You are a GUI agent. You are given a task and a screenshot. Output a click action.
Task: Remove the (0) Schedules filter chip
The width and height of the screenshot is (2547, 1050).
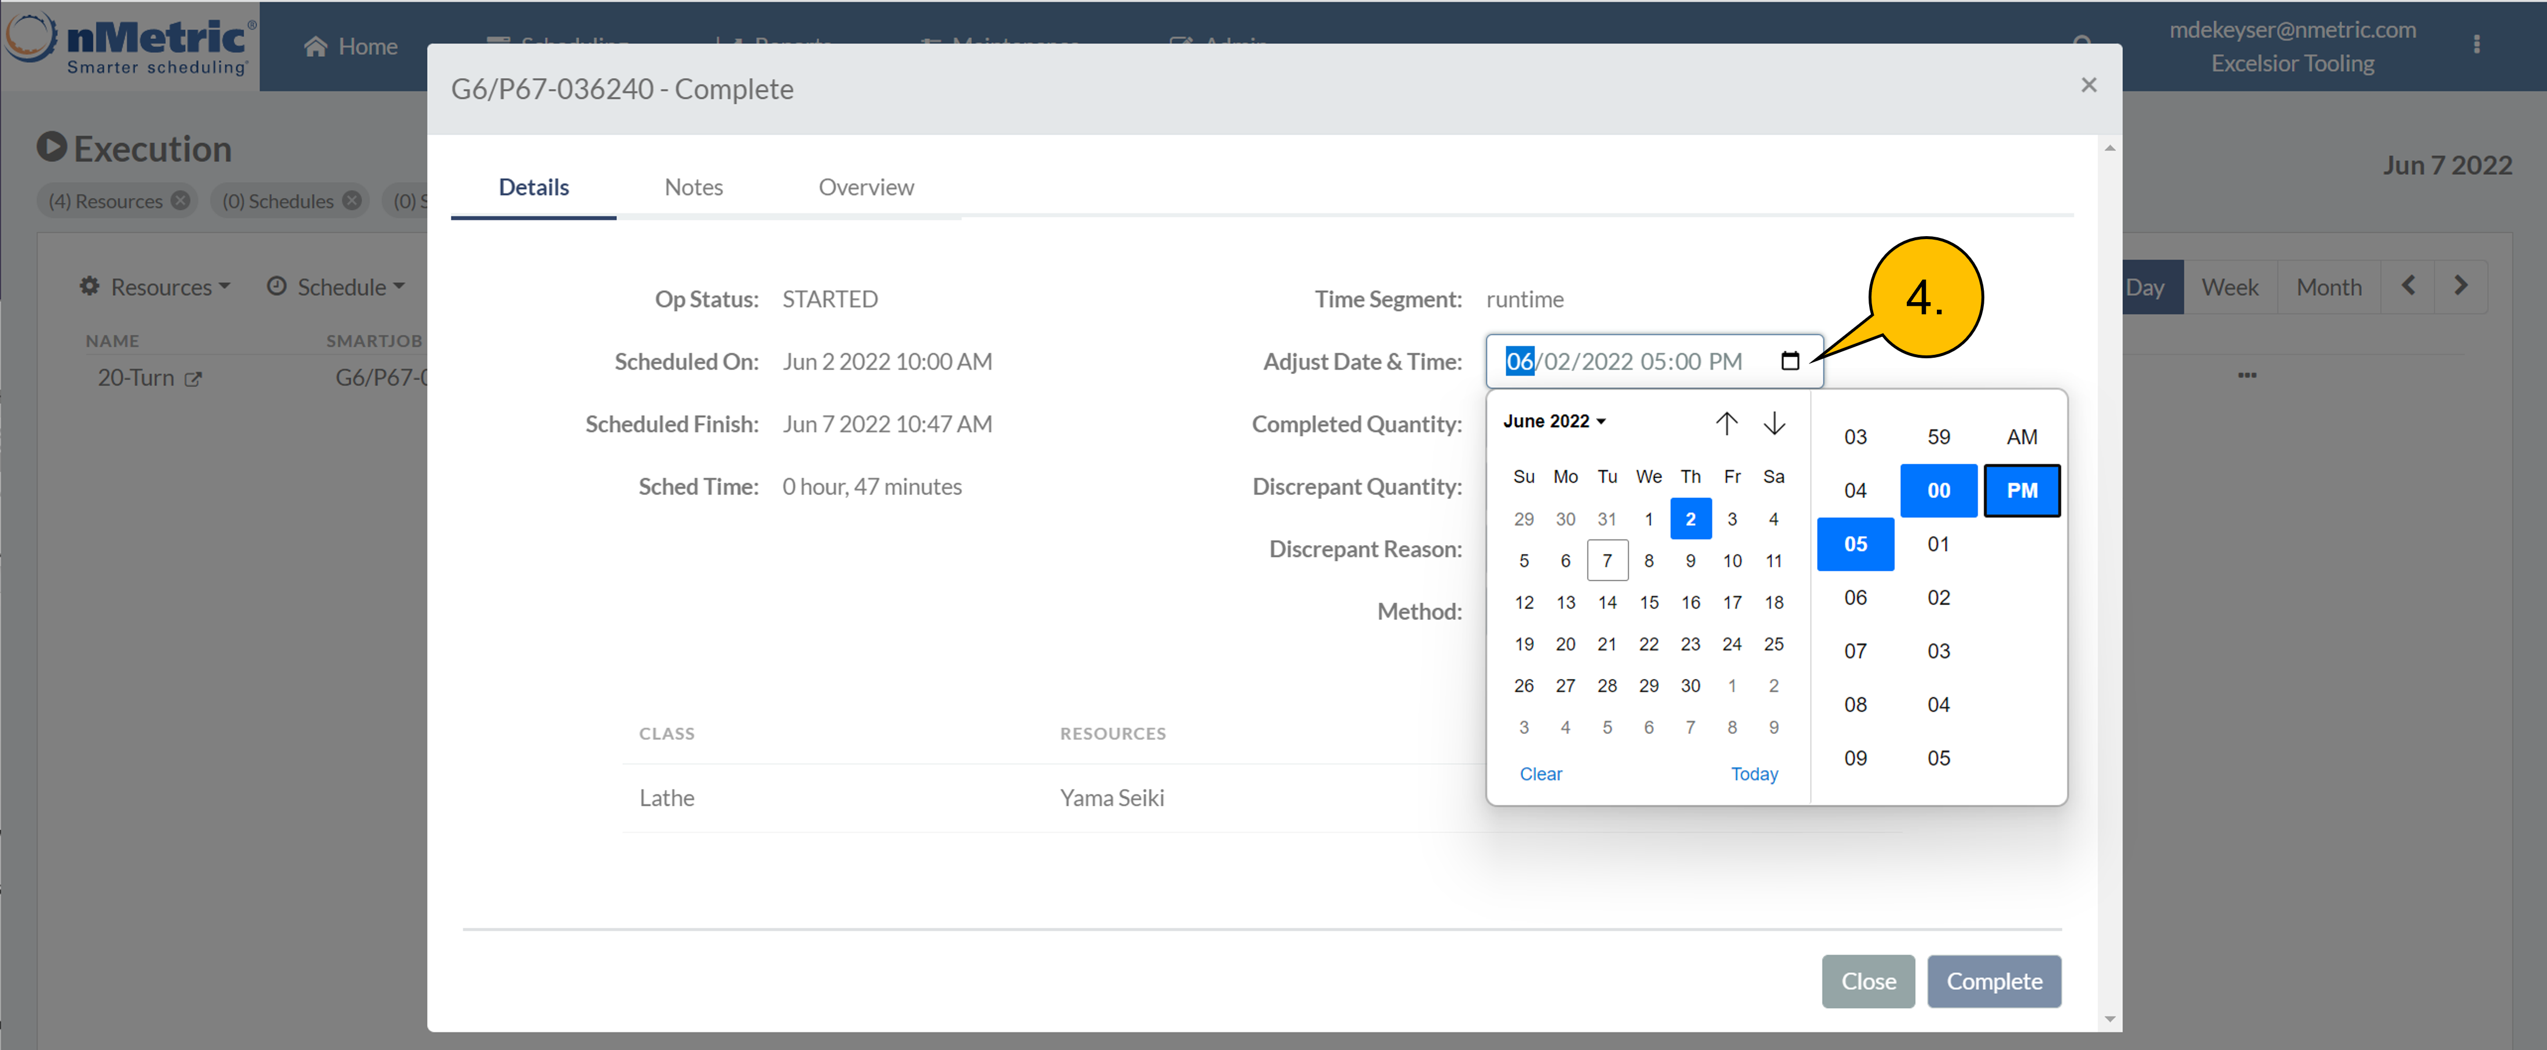[x=352, y=201]
